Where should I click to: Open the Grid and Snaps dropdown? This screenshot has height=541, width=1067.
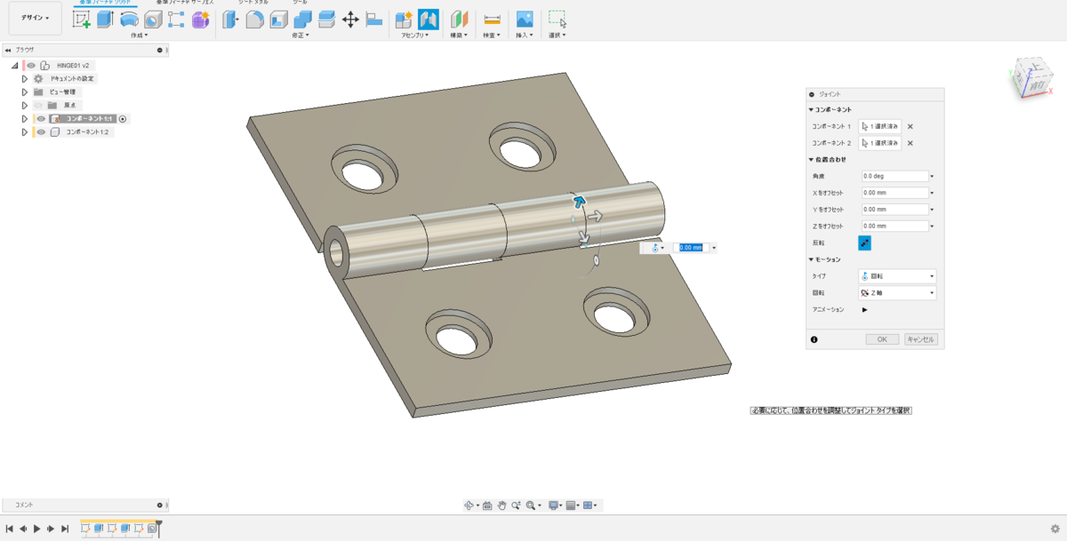(x=574, y=505)
